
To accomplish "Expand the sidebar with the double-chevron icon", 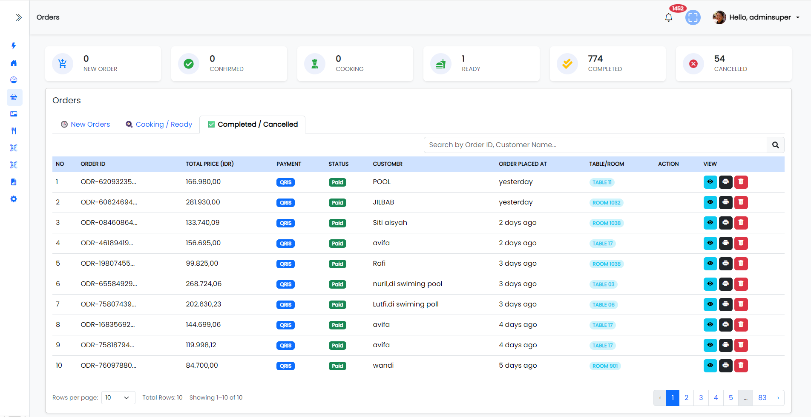I will coord(18,17).
